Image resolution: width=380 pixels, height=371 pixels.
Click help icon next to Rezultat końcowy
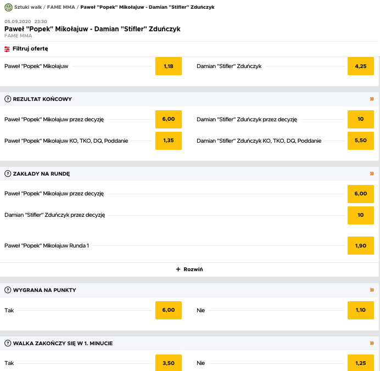click(8, 99)
